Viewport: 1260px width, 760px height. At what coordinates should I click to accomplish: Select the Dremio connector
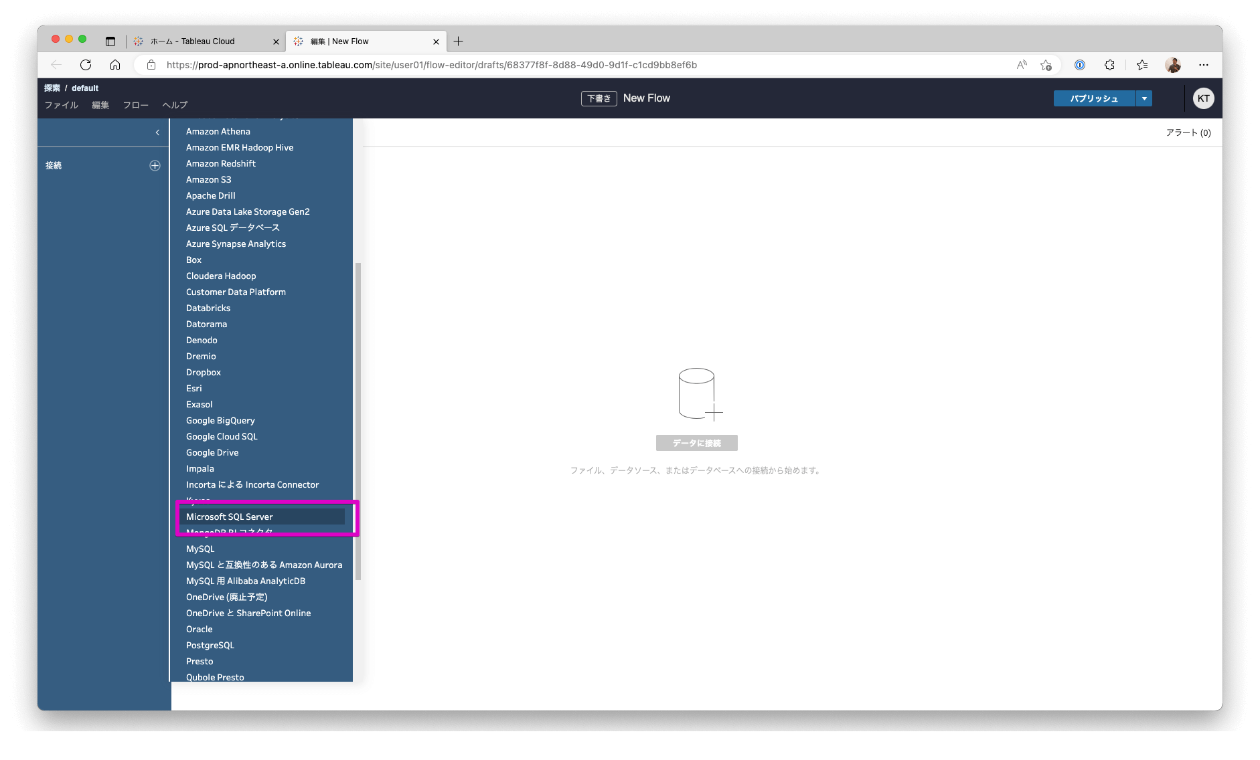coord(262,356)
